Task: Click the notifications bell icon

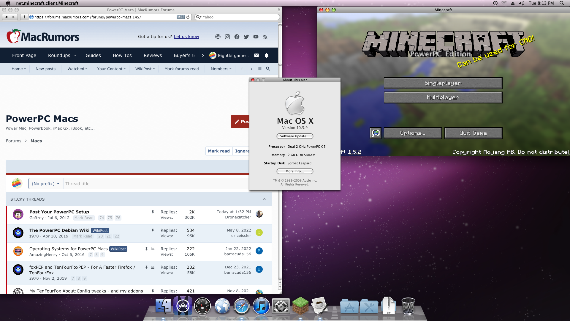Action: click(x=267, y=56)
